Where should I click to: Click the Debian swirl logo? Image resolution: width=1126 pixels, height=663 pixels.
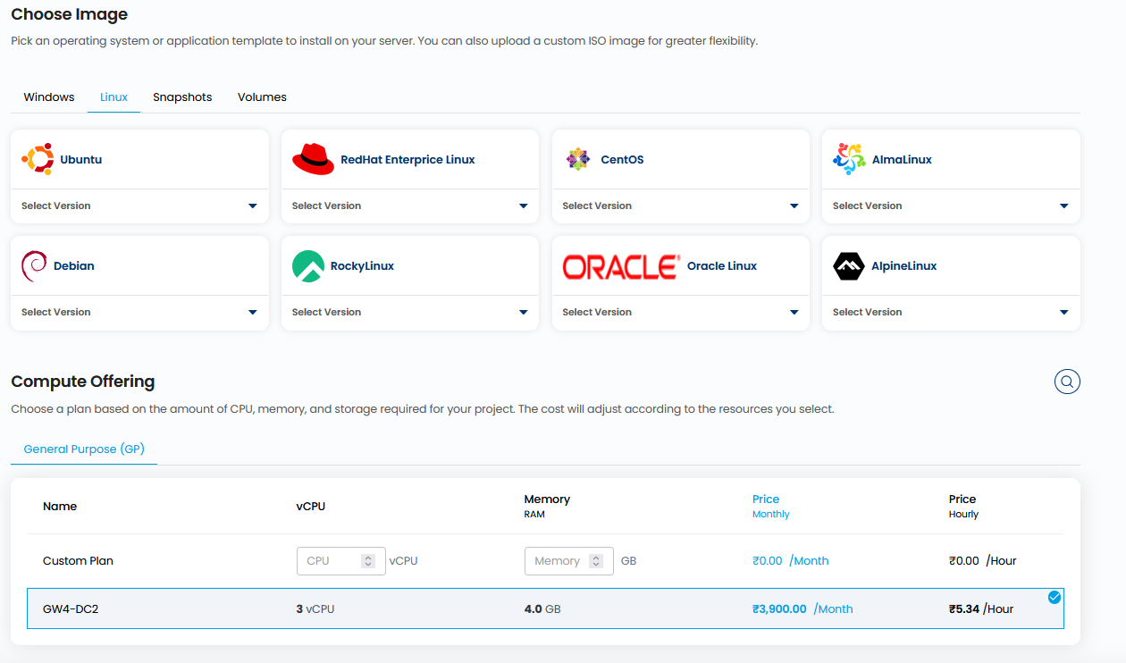pos(34,266)
